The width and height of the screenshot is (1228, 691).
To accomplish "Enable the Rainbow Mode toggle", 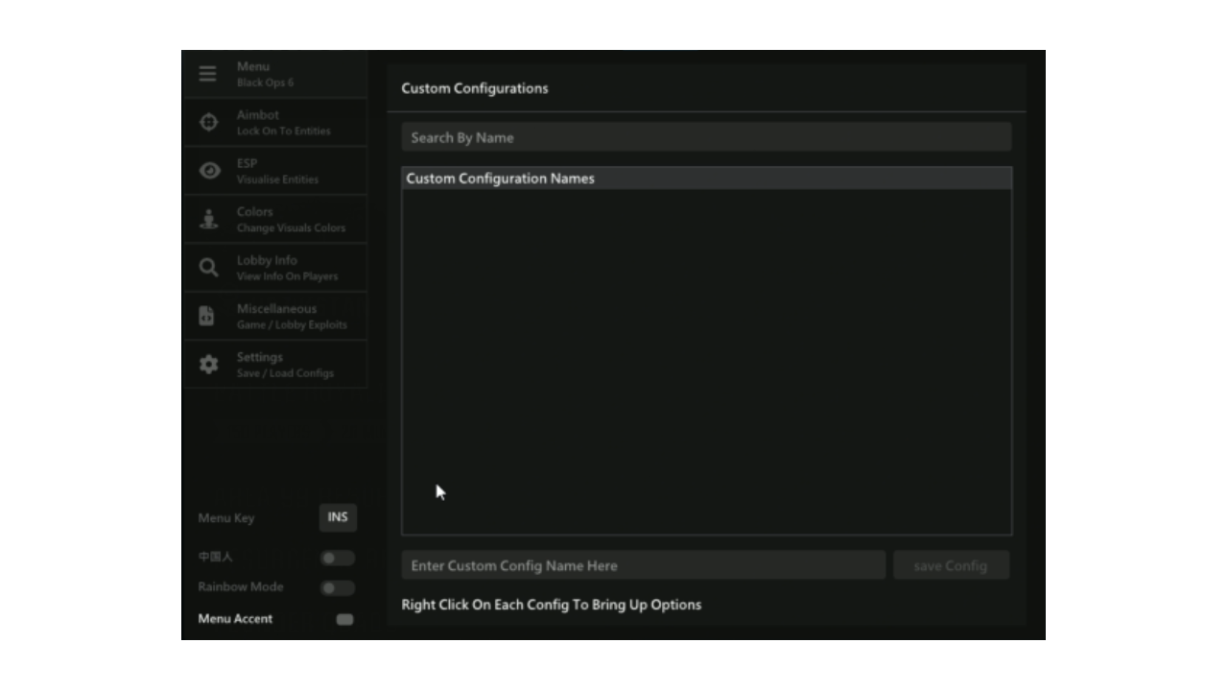I will coord(338,587).
